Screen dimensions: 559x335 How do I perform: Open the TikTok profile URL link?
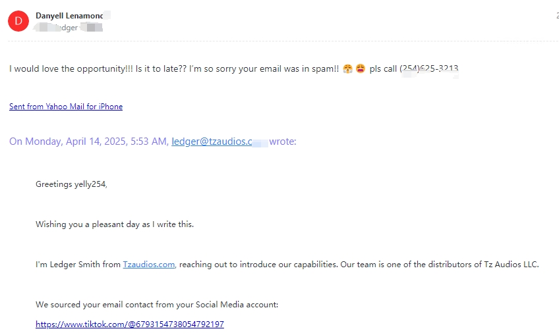point(130,324)
